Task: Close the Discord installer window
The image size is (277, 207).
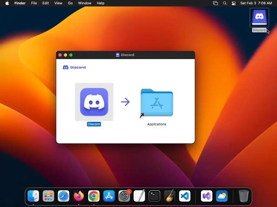Action: pyautogui.click(x=60, y=55)
